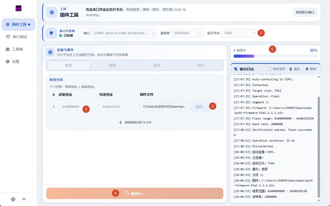Click log line '[18:06:53] 分段 1:'
Viewport: 330px width, 206px height.
(249, 175)
